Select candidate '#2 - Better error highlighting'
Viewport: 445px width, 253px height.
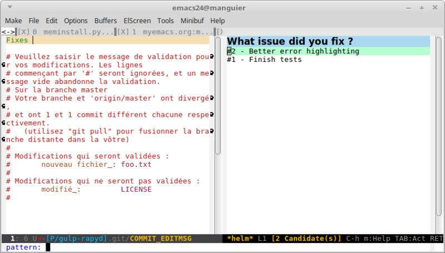(x=328, y=51)
